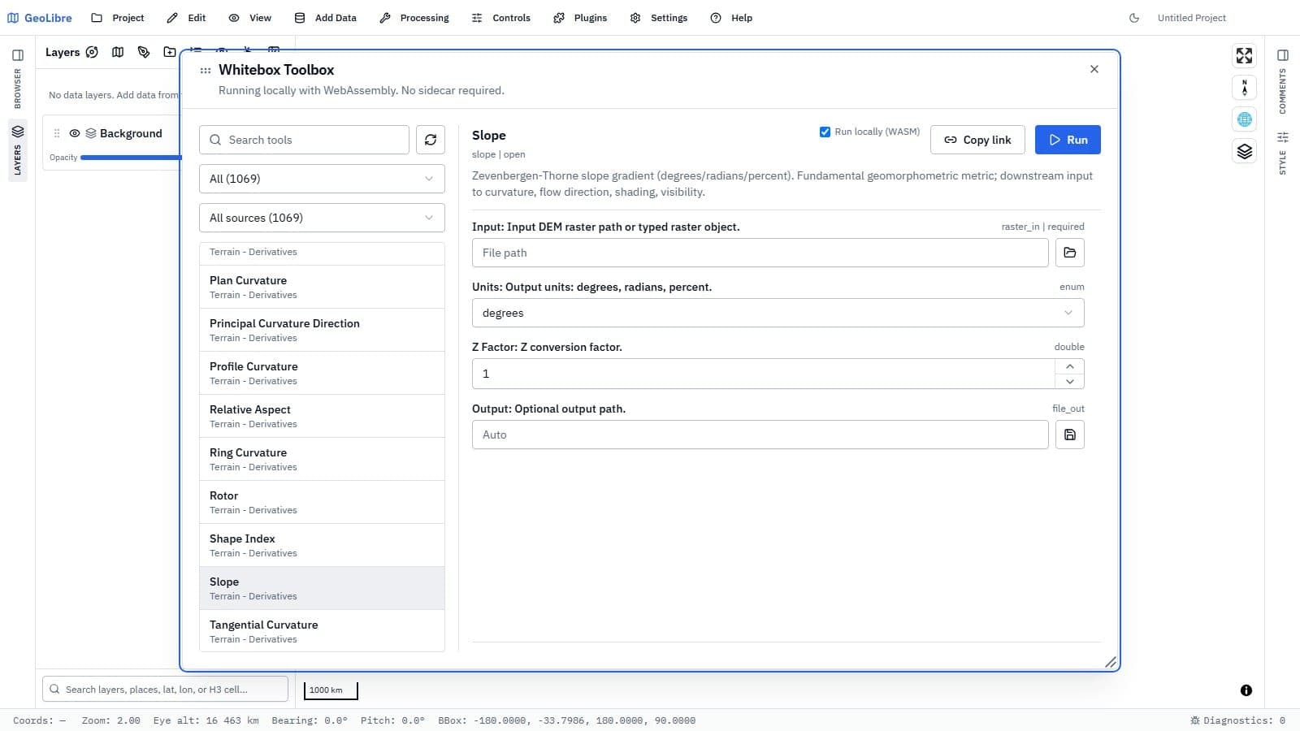Click the pen tool icon in Layers toolbar
Screen dimensions: 1300x731
[x=144, y=52]
